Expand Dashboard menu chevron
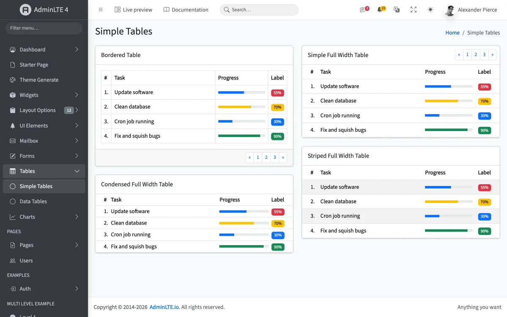The image size is (507, 317). 77,49
